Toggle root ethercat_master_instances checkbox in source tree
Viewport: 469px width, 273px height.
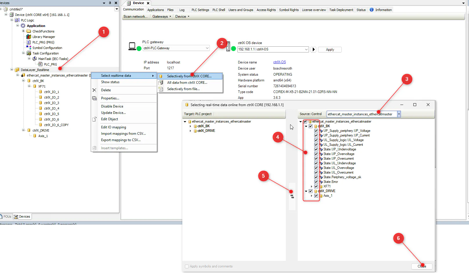pyautogui.click(x=305, y=121)
